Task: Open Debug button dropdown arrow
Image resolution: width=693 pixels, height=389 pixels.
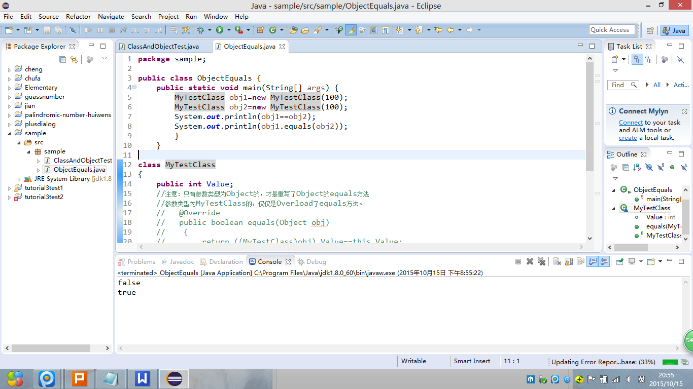Action: click(210, 30)
